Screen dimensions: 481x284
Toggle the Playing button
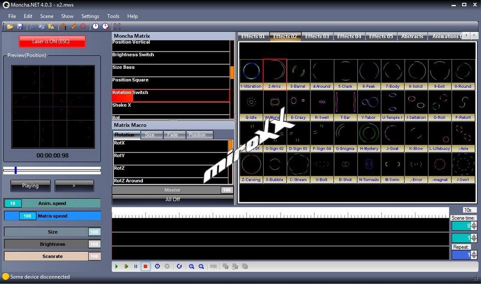(30, 186)
